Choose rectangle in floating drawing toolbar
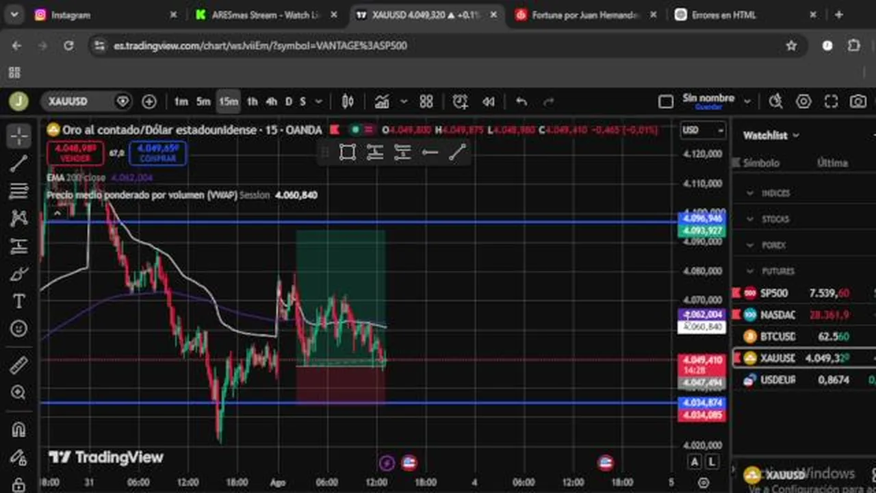Viewport: 876px width, 493px height. pos(348,152)
